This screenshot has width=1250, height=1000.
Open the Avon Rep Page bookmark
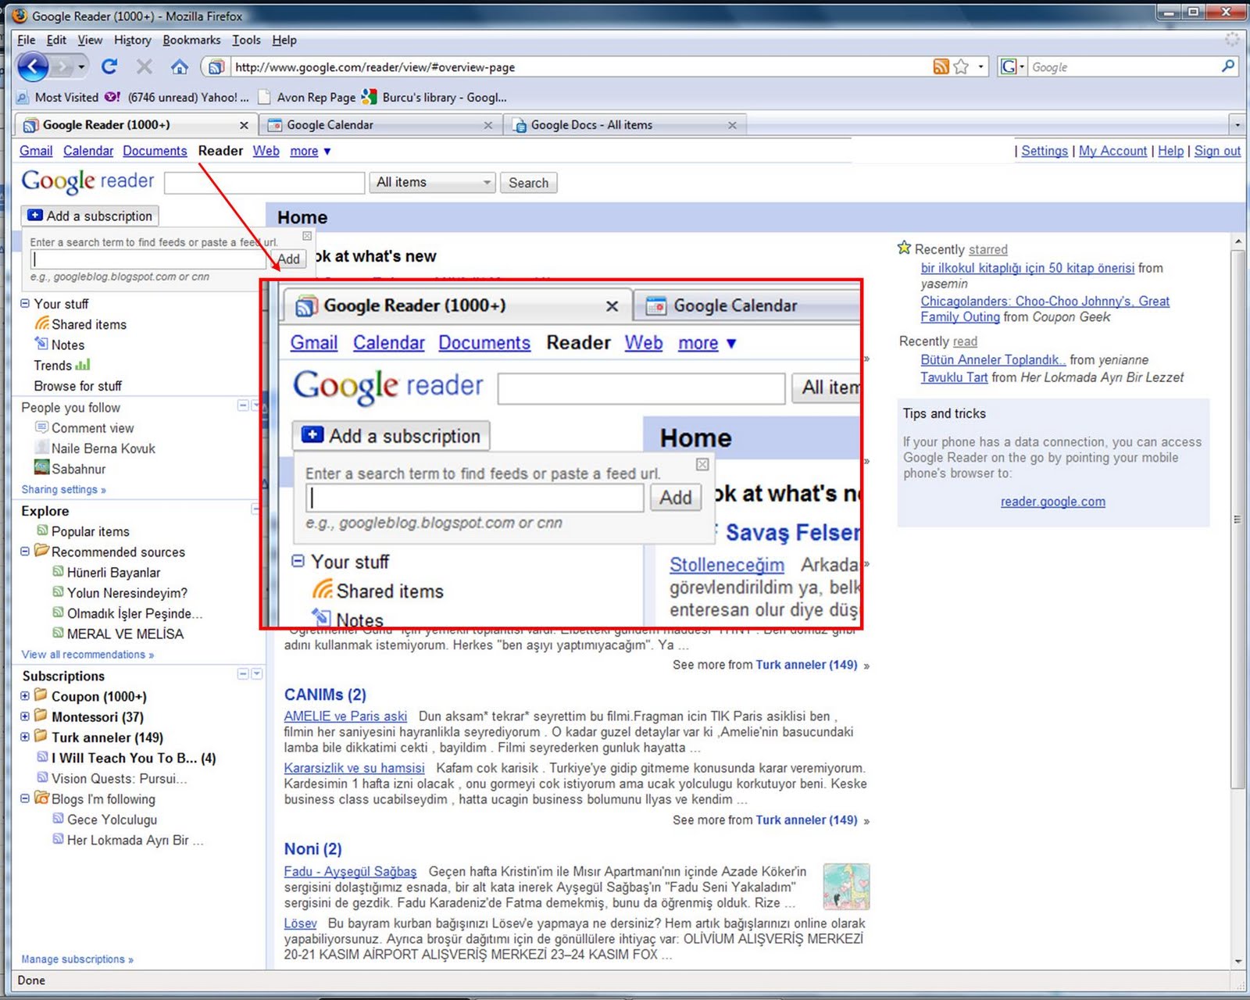click(x=307, y=98)
